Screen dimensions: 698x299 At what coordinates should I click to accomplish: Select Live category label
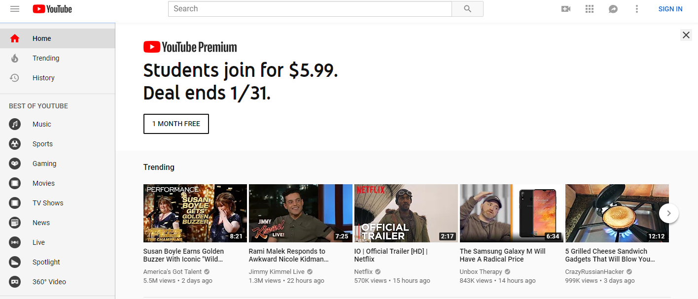click(39, 242)
